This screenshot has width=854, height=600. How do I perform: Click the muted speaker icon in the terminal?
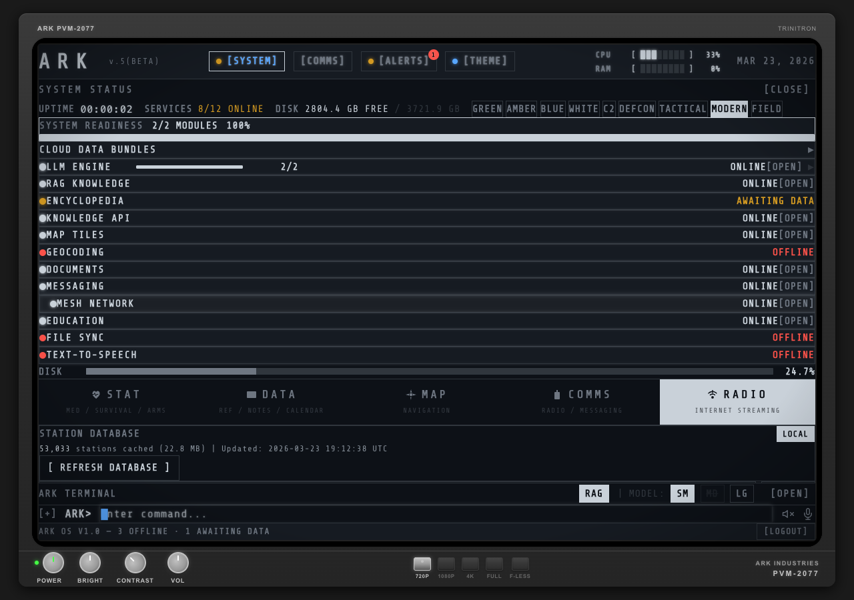(787, 514)
